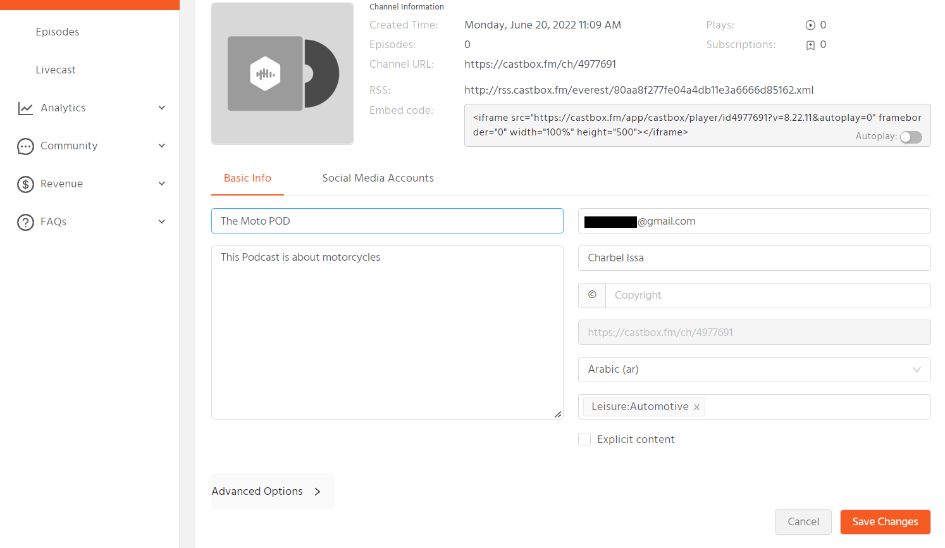
Task: Expand the Revenue menu chevron
Action: tap(162, 184)
